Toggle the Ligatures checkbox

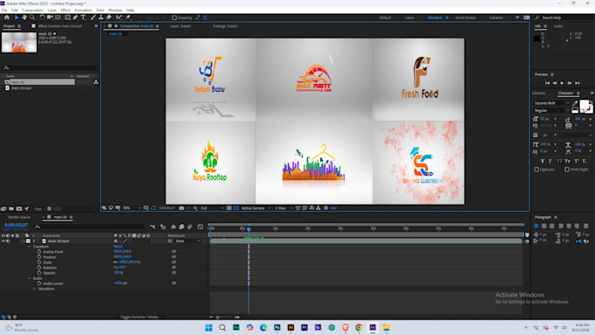click(x=536, y=170)
